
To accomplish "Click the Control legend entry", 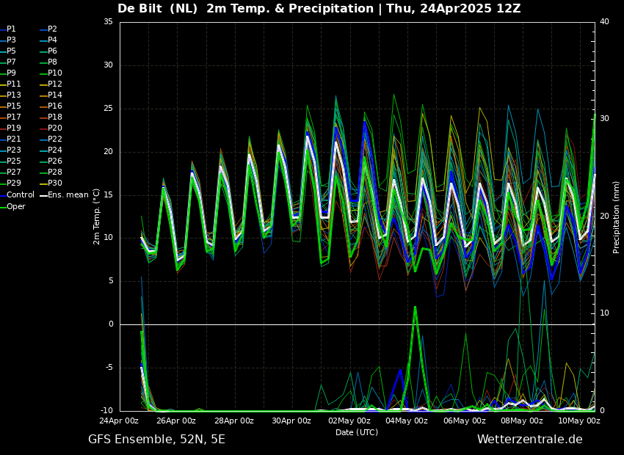I will coord(21,195).
